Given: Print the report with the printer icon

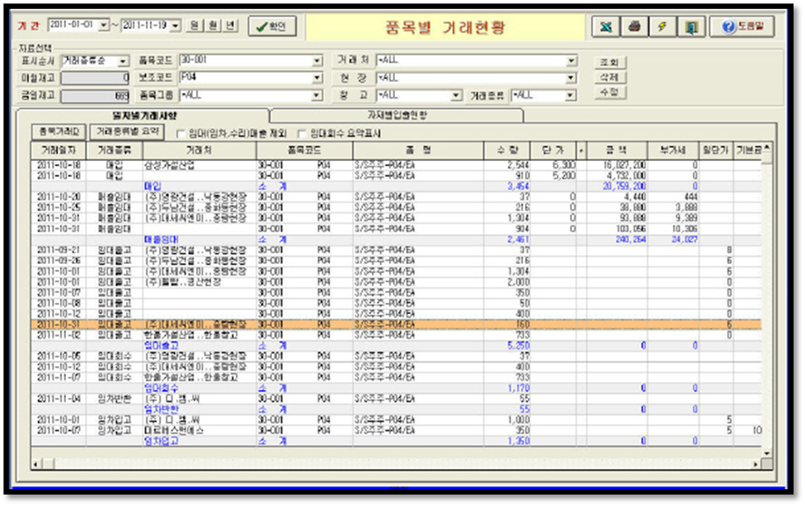Looking at the screenshot, I should point(634,26).
